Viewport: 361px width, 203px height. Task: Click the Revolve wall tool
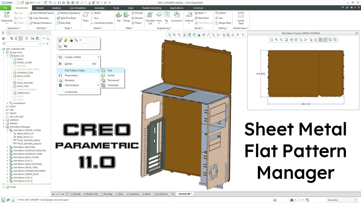point(137,18)
